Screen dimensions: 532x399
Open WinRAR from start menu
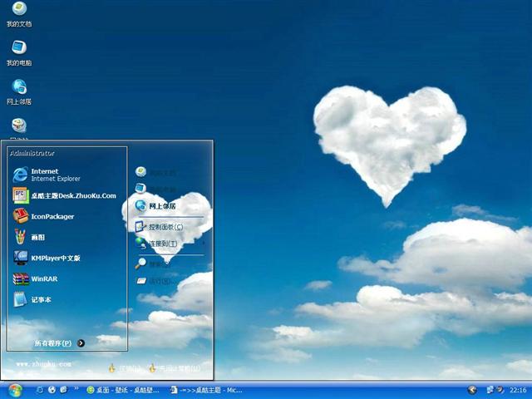(35, 279)
